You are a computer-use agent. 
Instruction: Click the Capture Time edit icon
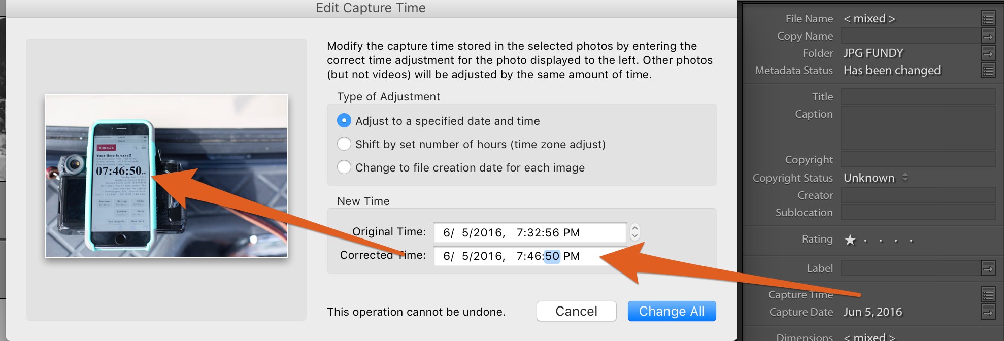(988, 295)
